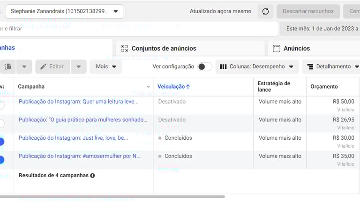Click the R$ 30,00 budget value

click(344, 138)
